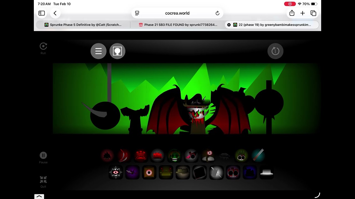Screen dimensions: 355x199
Task: Select the red spiked crown on gray icon
Action: coord(158,156)
